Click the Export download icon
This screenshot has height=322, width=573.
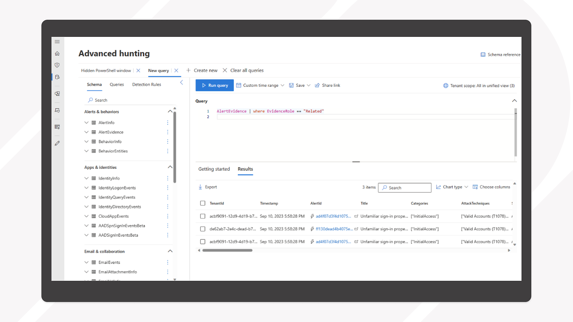pos(200,187)
